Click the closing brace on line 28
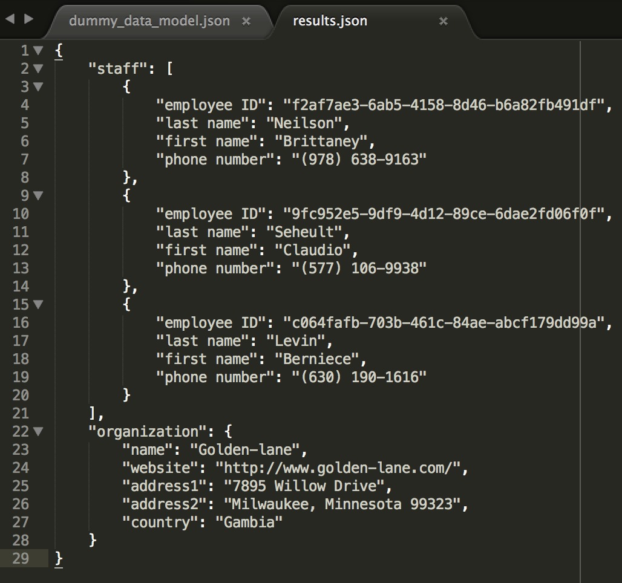The image size is (622, 583). tap(93, 541)
